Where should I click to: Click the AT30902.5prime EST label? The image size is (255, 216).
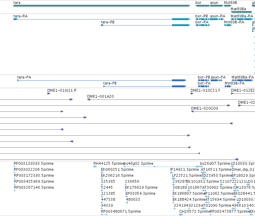coord(217,188)
